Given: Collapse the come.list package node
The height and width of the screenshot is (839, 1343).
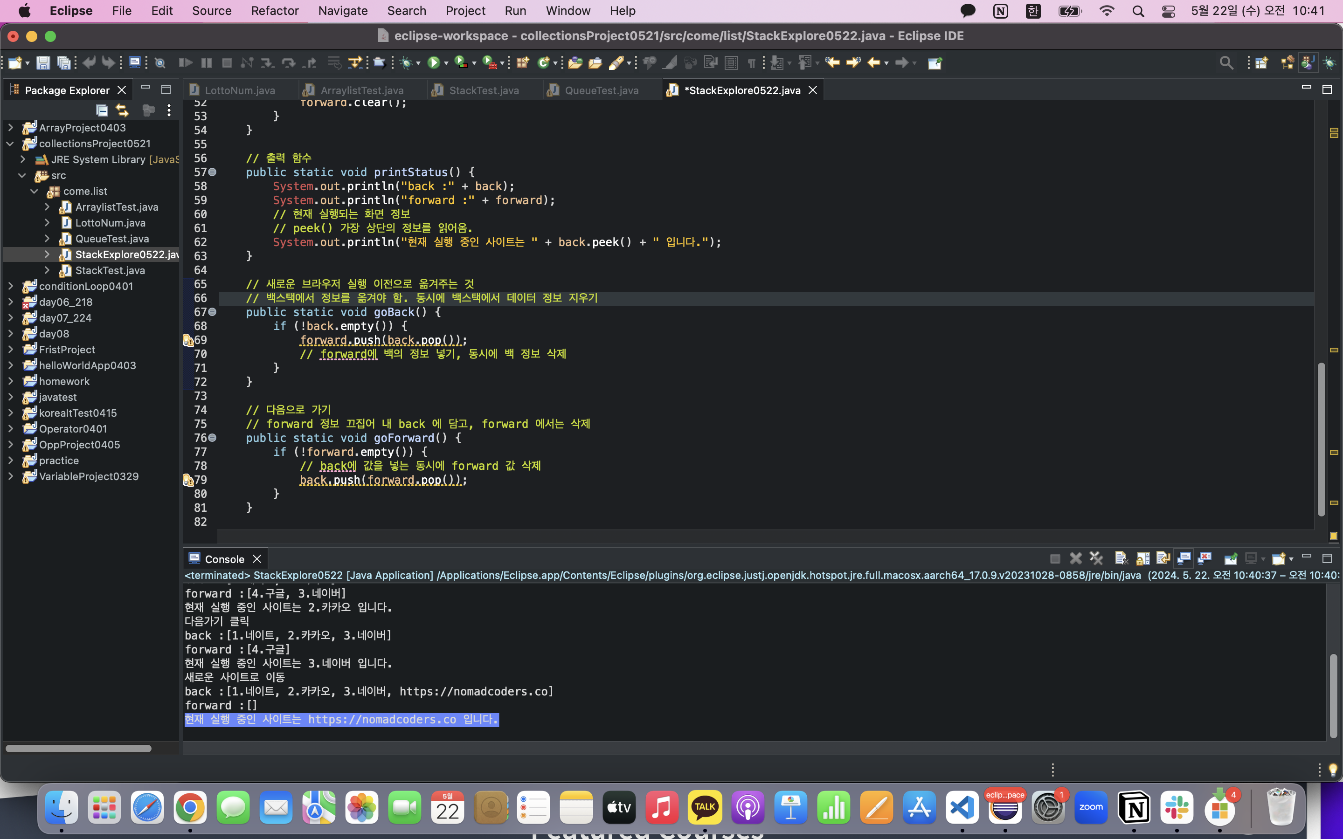Looking at the screenshot, I should pos(35,191).
